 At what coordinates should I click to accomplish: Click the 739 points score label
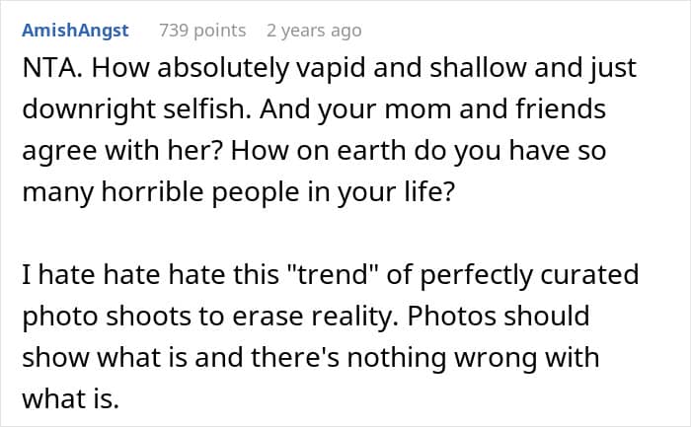(x=202, y=31)
